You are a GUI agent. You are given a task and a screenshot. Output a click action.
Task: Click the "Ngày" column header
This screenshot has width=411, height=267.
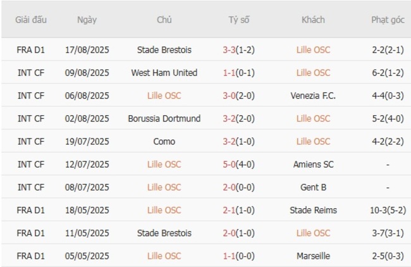pos(87,20)
